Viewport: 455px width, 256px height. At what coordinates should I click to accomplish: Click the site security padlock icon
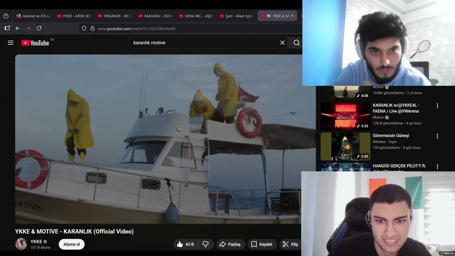point(92,28)
